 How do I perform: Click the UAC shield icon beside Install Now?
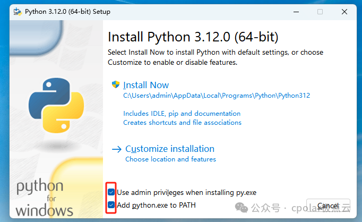[x=115, y=84]
